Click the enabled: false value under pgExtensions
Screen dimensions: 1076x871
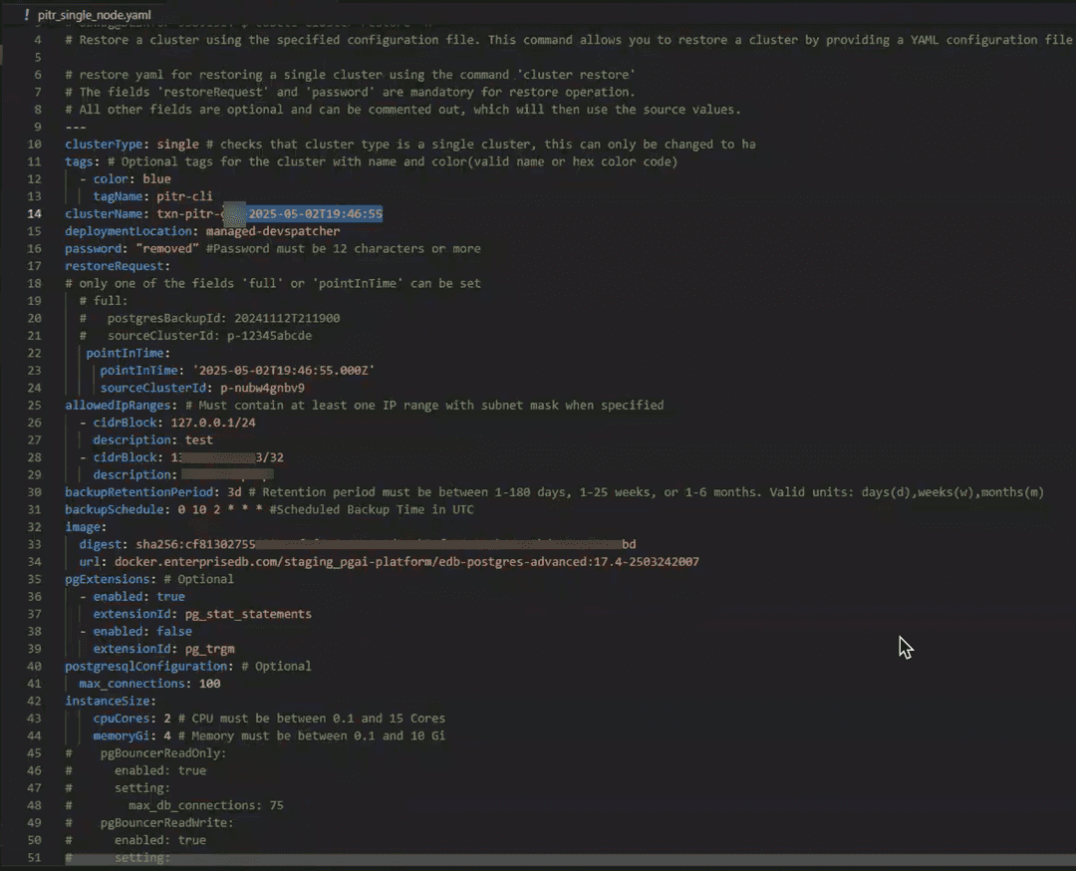[x=176, y=631]
